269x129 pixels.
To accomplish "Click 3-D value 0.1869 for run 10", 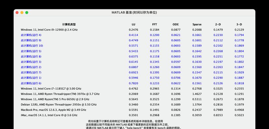I will coord(239,46).
